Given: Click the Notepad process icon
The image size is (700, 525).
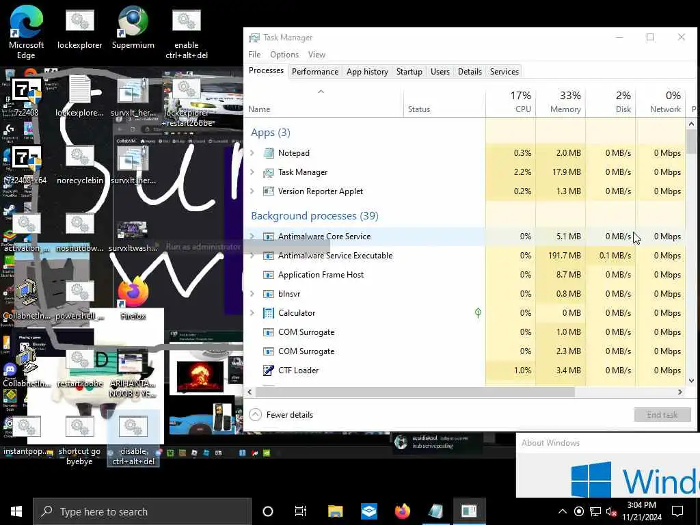Looking at the screenshot, I should tap(268, 153).
